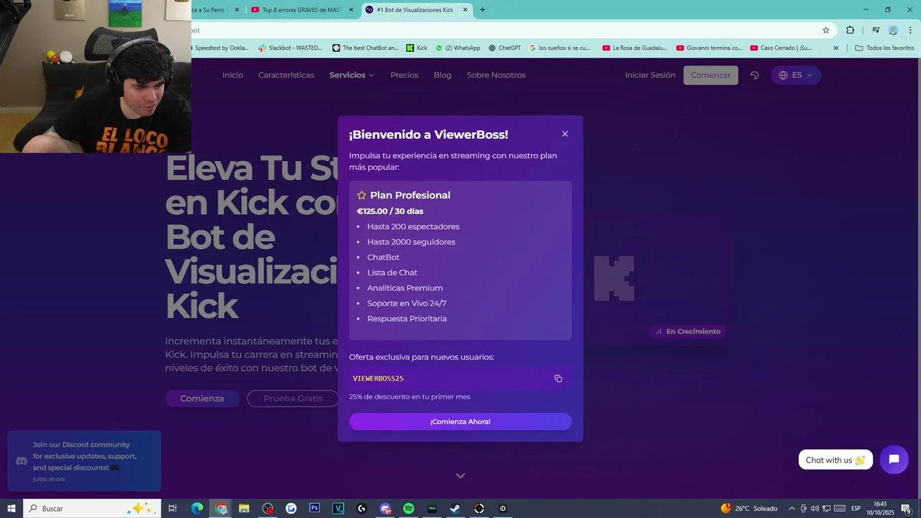Open the Windows Start menu

(x=12, y=509)
